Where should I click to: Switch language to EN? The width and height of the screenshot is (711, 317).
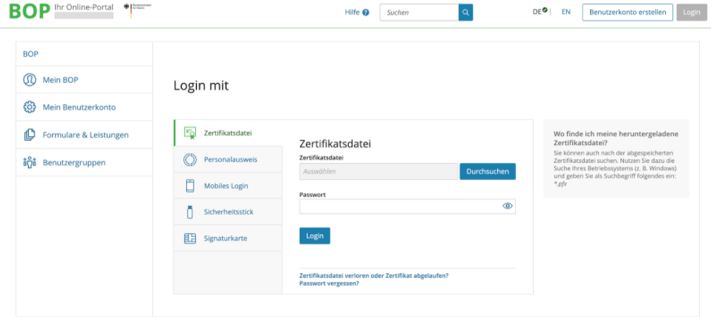tap(566, 12)
